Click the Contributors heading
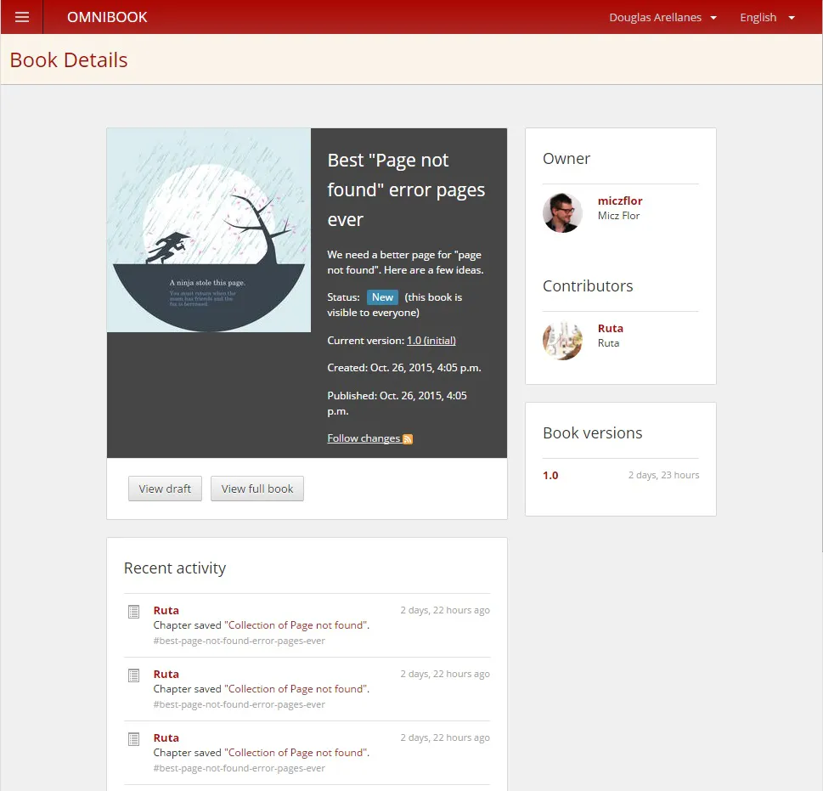Screen dimensions: 823x791 click(x=588, y=286)
